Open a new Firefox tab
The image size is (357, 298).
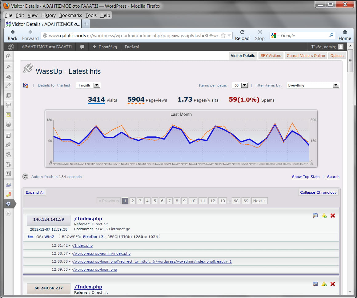(x=86, y=24)
